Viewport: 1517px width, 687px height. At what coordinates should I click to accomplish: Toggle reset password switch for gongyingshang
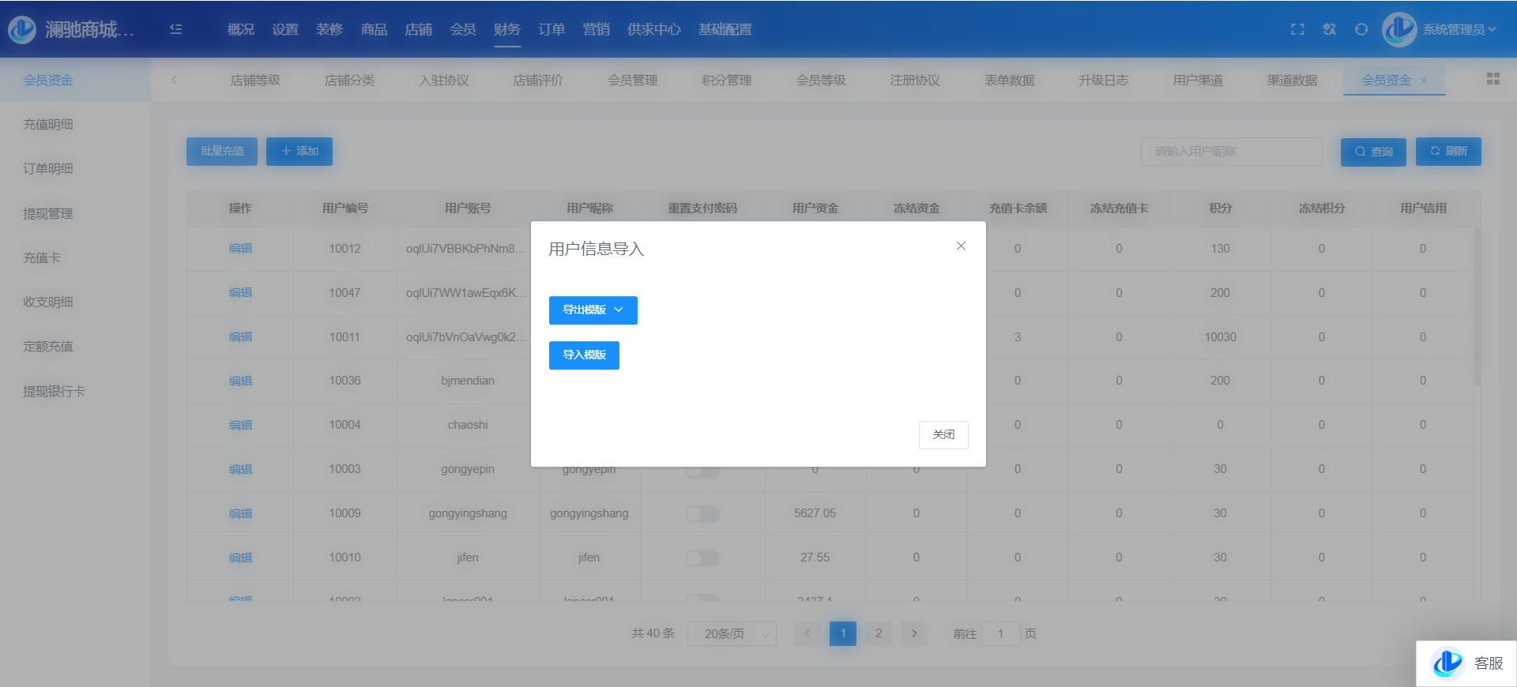(x=702, y=514)
